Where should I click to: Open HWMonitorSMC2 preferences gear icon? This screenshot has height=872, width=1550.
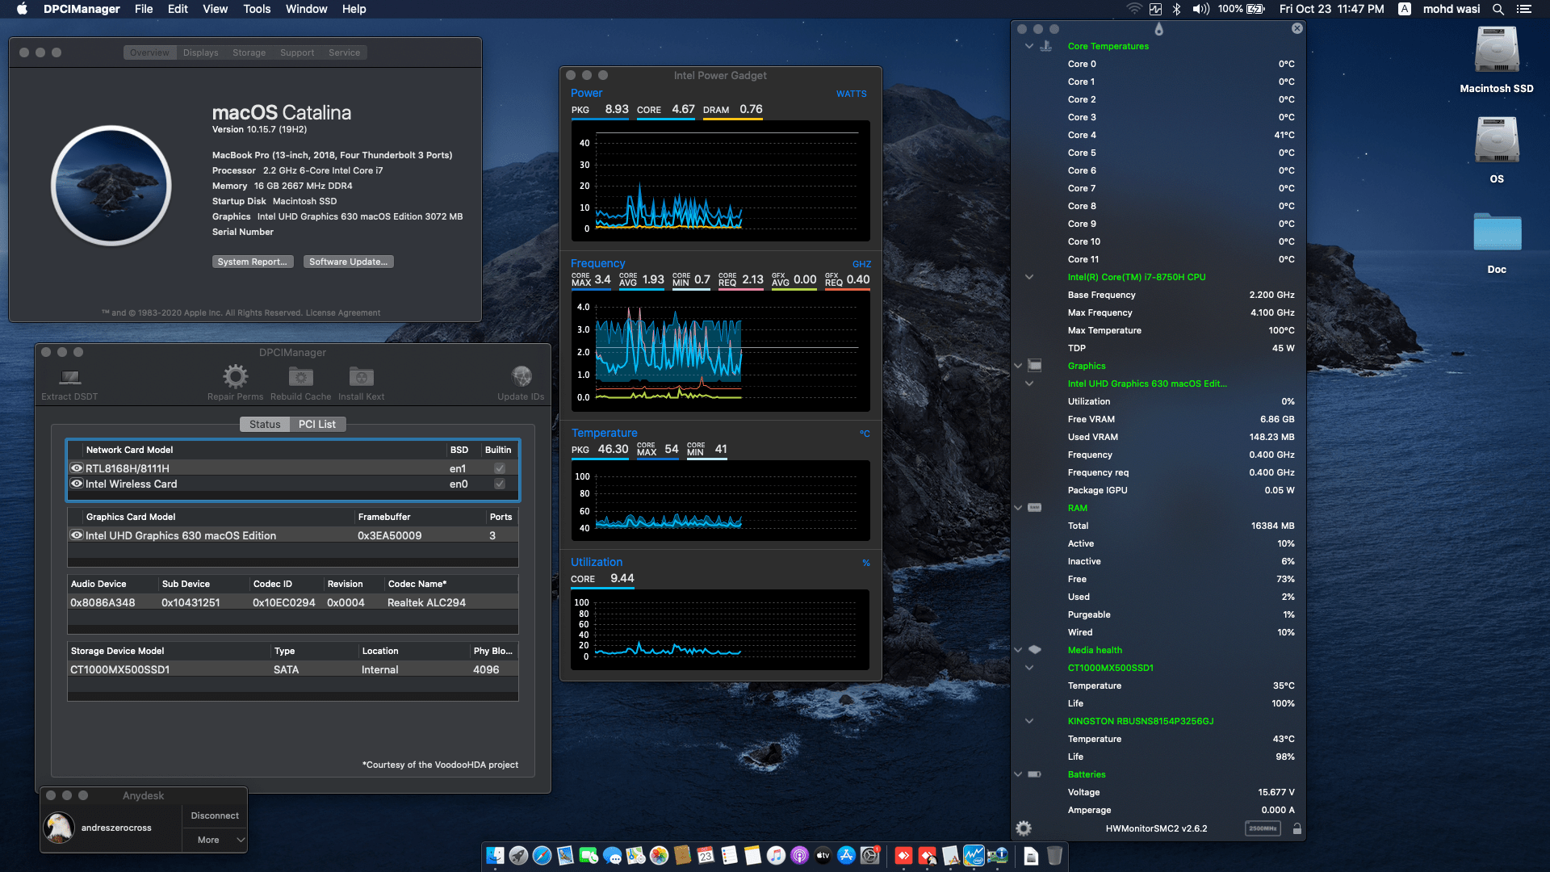[x=1024, y=828]
